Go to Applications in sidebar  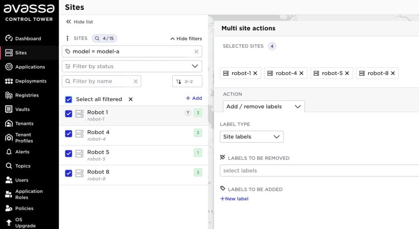click(25, 67)
